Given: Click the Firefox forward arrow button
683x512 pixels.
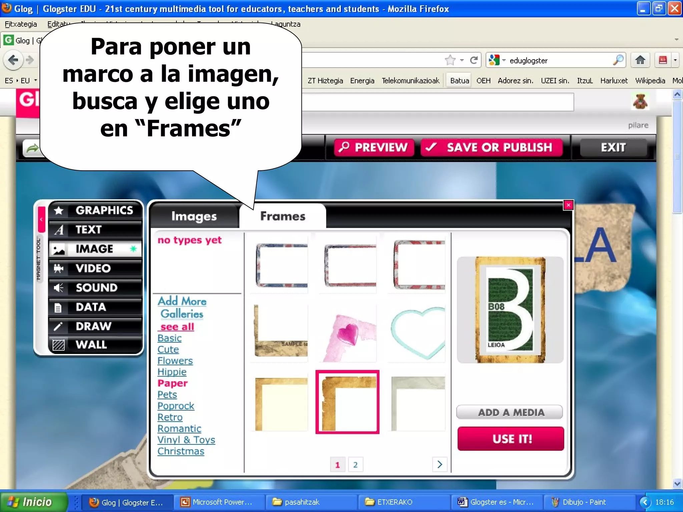Looking at the screenshot, I should point(30,60).
